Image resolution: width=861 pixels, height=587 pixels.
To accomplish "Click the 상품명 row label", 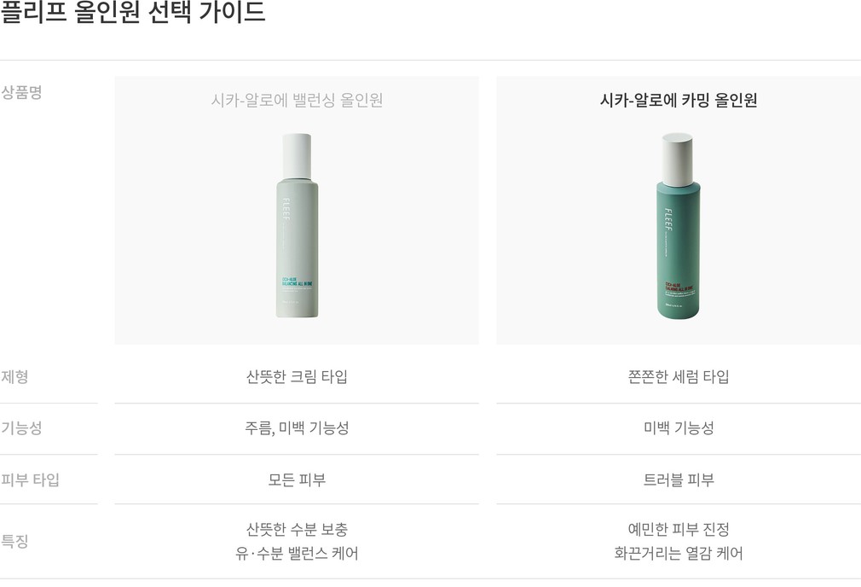I will coord(21,92).
